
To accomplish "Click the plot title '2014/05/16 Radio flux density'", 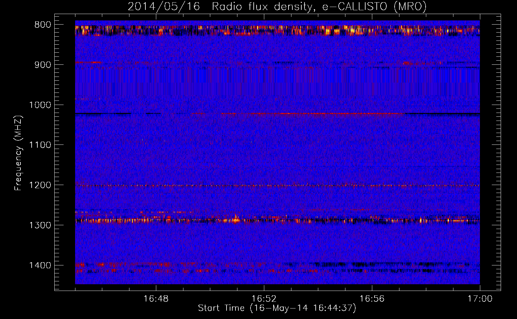I will click(x=277, y=7).
